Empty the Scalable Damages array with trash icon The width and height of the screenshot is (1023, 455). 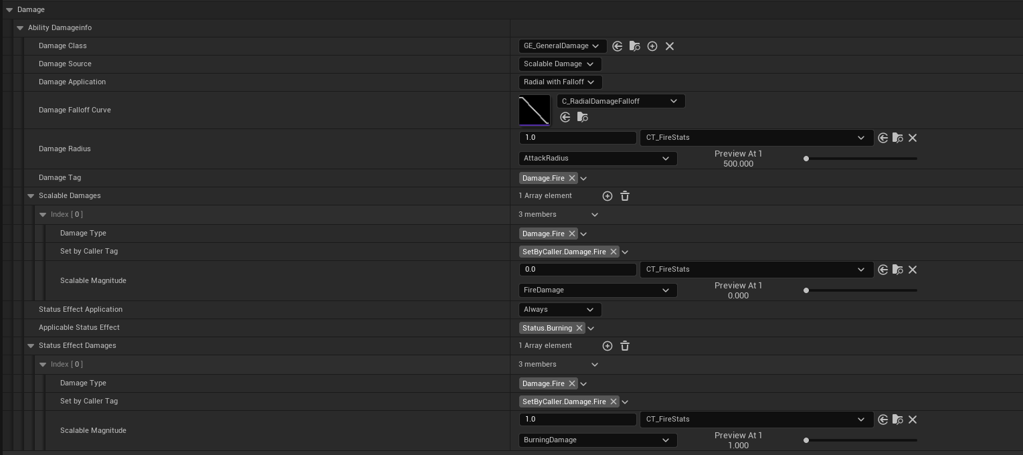pos(625,196)
